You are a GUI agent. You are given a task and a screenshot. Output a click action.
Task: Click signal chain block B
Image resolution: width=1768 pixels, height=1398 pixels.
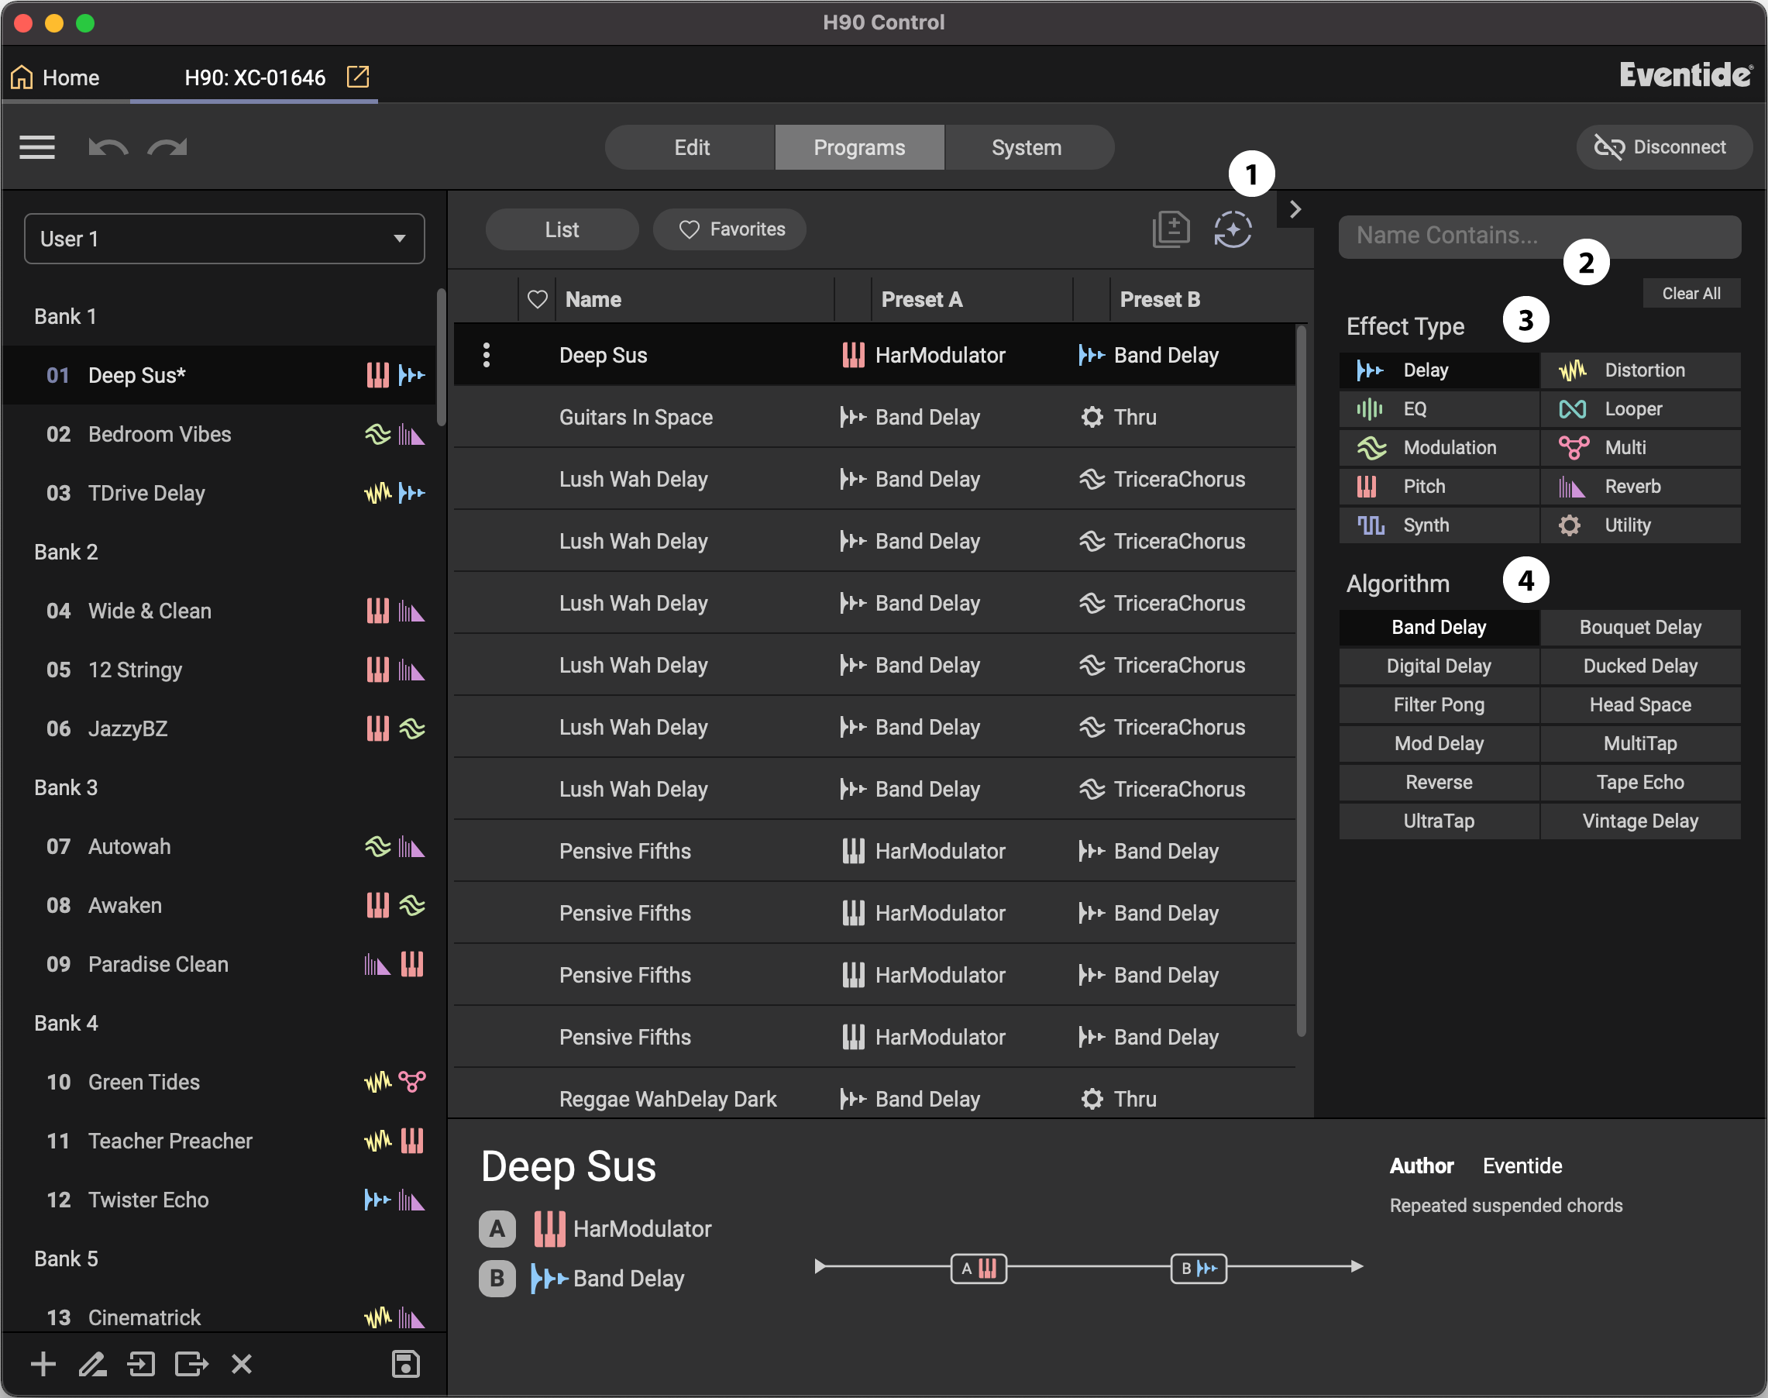pyautogui.click(x=1199, y=1269)
